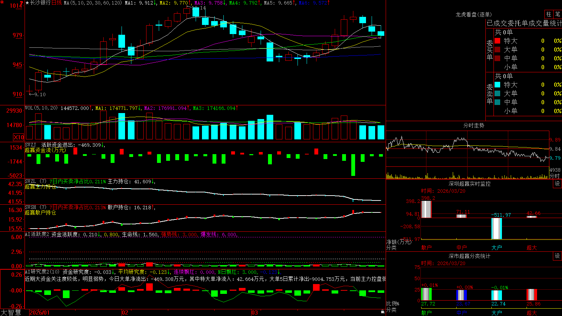
Task: Click the 02 month marker on timeline
Action: click(x=125, y=312)
